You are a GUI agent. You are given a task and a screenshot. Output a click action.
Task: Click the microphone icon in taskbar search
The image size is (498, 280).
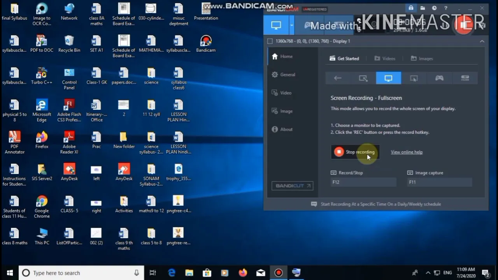pos(137,273)
